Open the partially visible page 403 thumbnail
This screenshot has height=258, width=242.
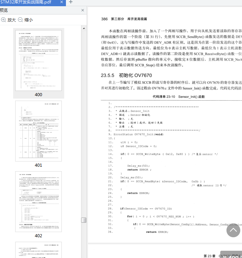(38, 250)
